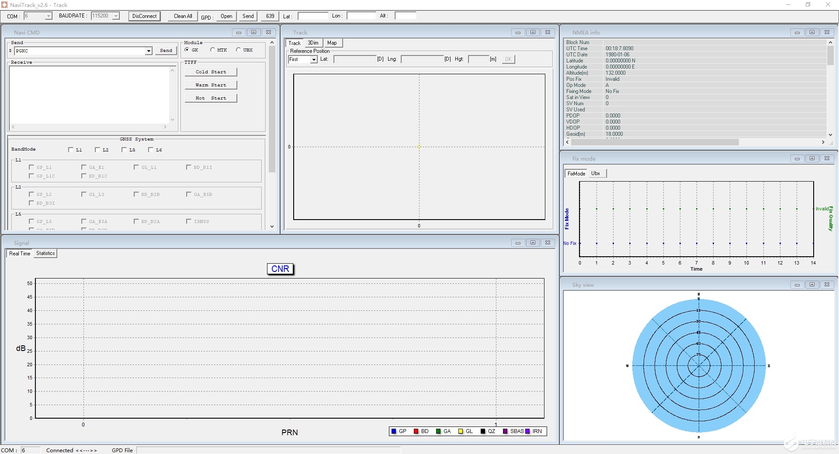Maximize the Fix mode panel

pyautogui.click(x=812, y=158)
